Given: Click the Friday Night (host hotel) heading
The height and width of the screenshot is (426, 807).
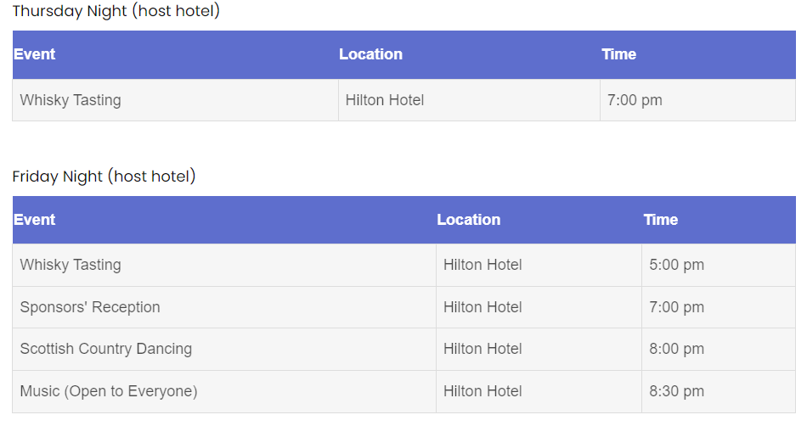Looking at the screenshot, I should click(x=104, y=177).
